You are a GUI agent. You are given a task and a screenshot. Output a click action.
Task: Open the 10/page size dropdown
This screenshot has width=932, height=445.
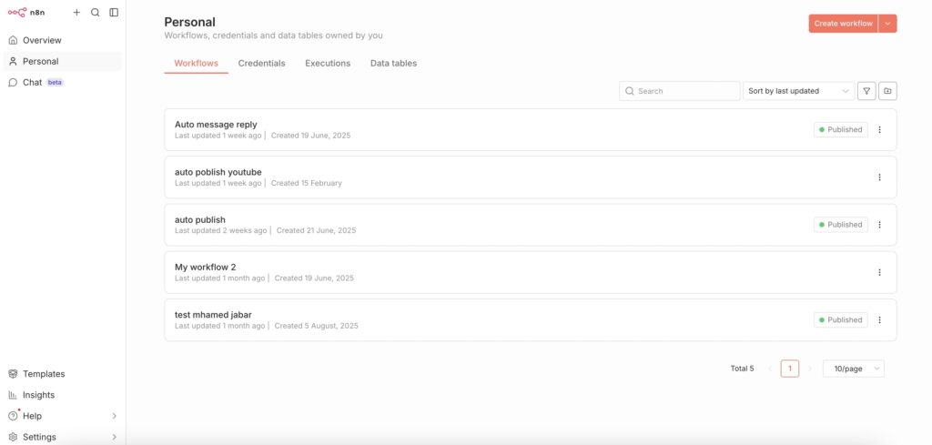point(853,369)
